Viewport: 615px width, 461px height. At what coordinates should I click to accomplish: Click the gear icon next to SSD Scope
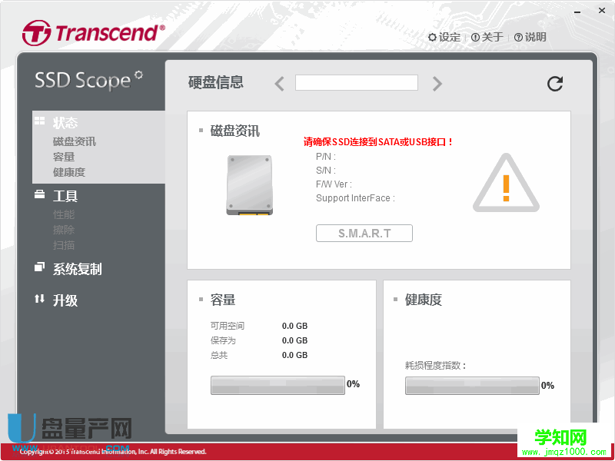point(138,75)
